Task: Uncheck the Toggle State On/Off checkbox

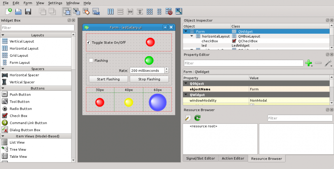Action: point(88,42)
